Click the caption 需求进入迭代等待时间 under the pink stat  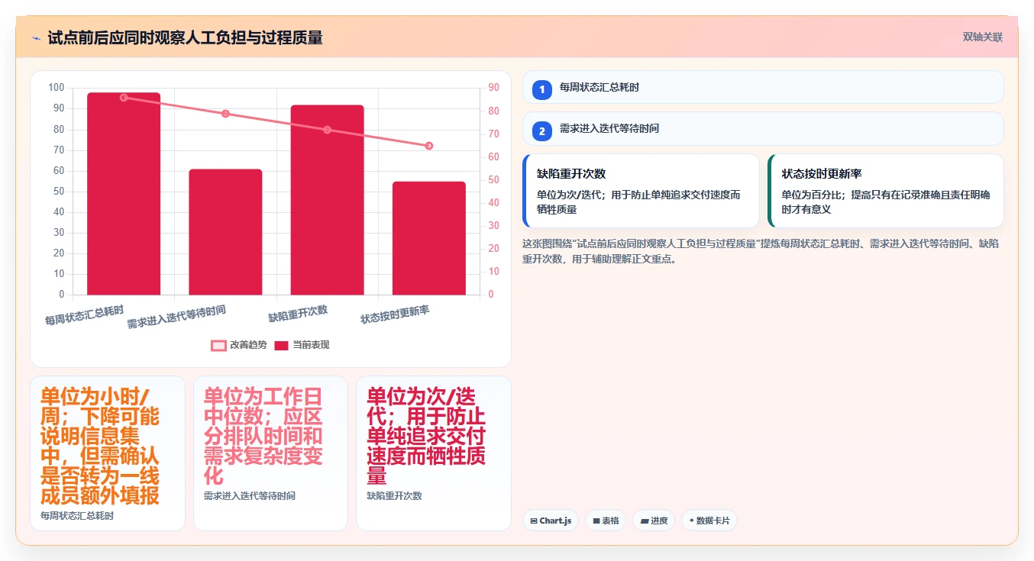click(250, 496)
